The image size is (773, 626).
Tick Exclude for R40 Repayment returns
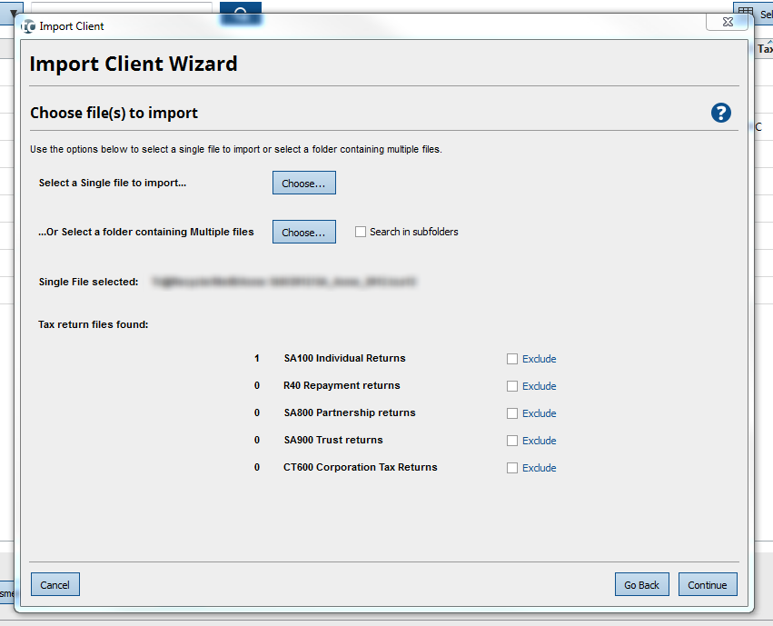[x=512, y=386]
